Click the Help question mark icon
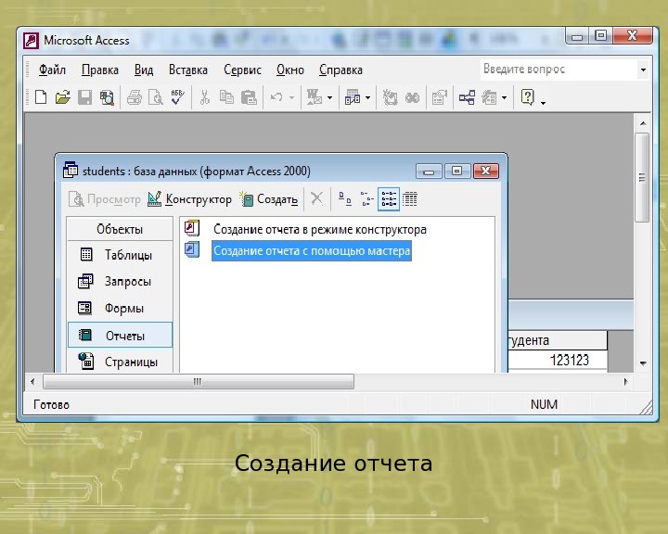Viewport: 668px width, 534px height. pyautogui.click(x=527, y=97)
